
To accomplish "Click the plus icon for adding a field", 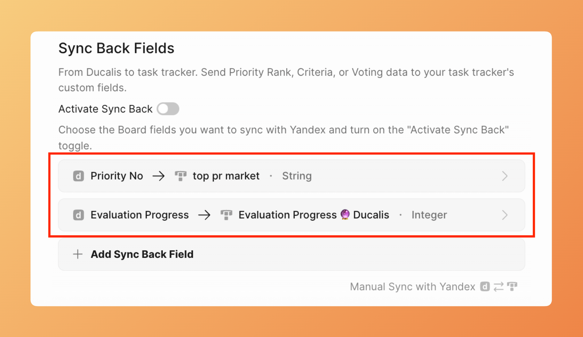I will click(78, 254).
